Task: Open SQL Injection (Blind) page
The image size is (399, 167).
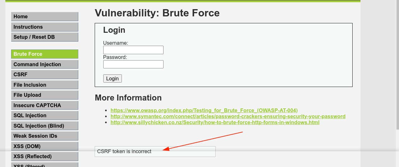Action: point(44,126)
